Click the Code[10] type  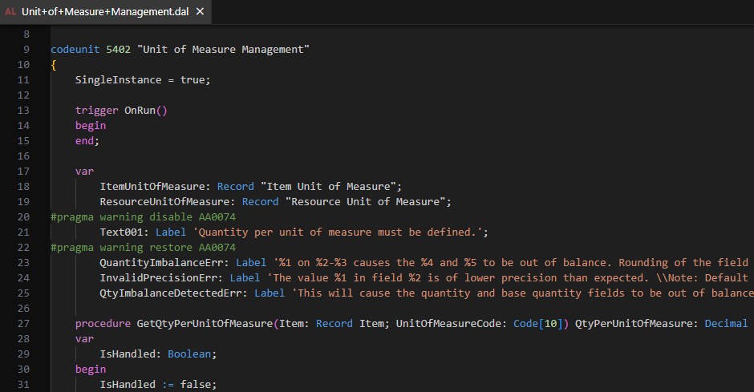(538, 324)
